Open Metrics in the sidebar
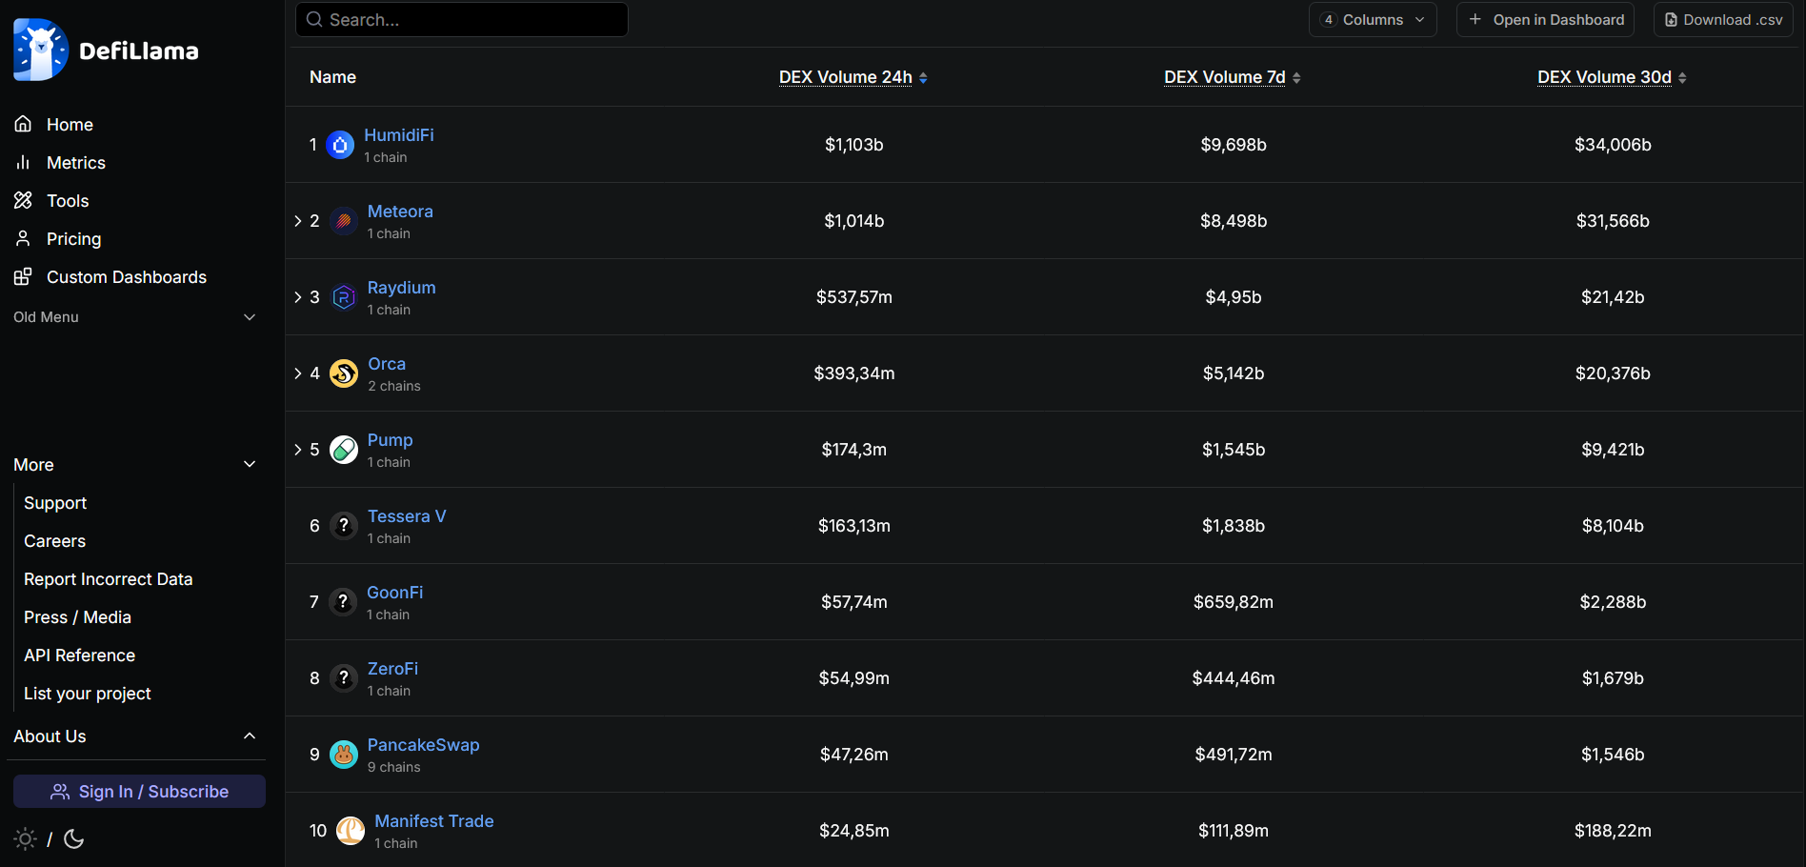The width and height of the screenshot is (1806, 867). 76,163
